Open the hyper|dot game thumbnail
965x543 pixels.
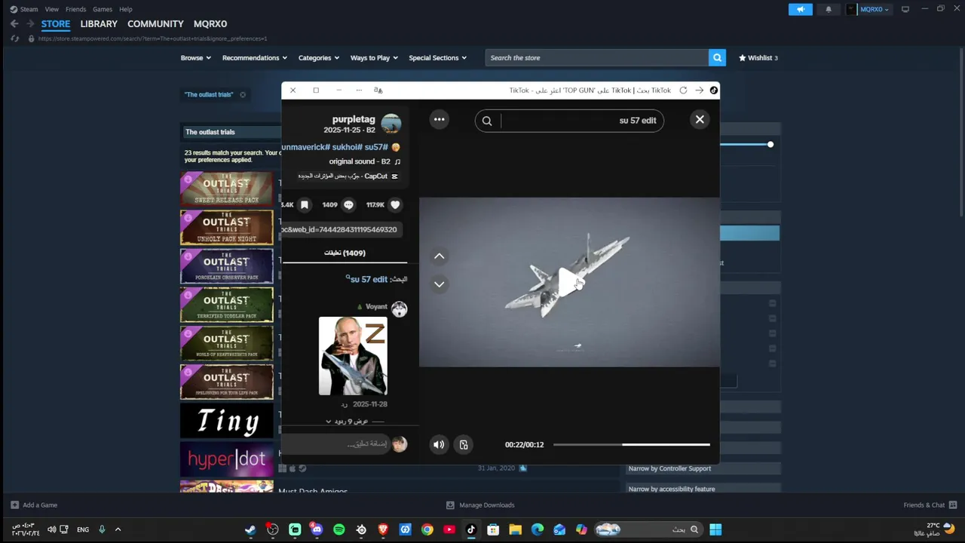point(227,459)
